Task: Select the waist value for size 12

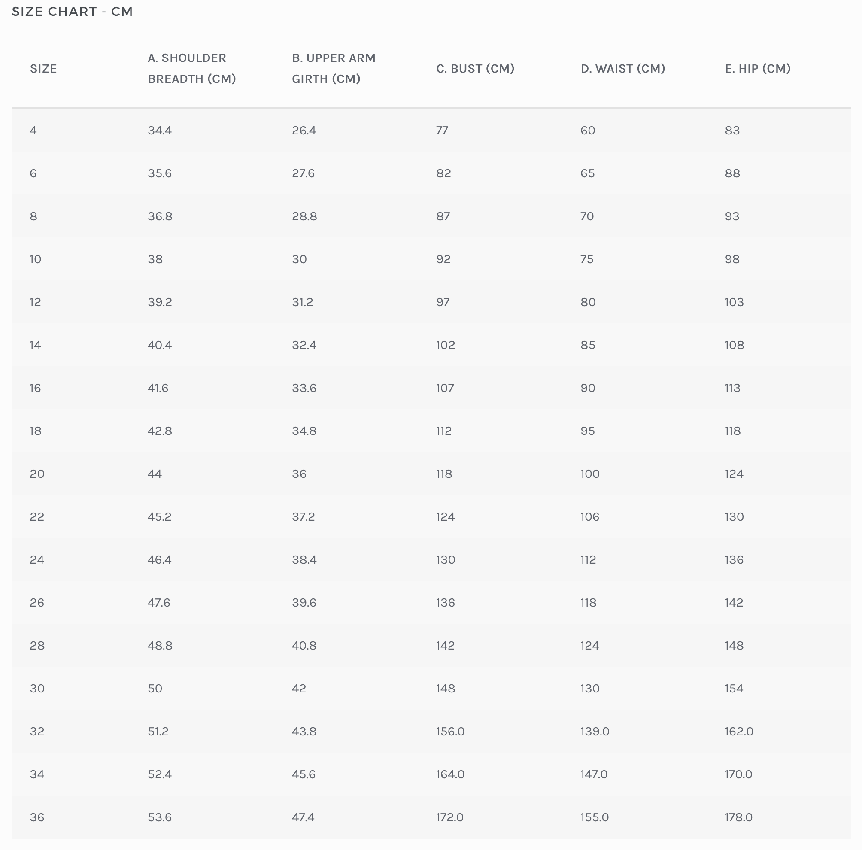Action: 588,302
